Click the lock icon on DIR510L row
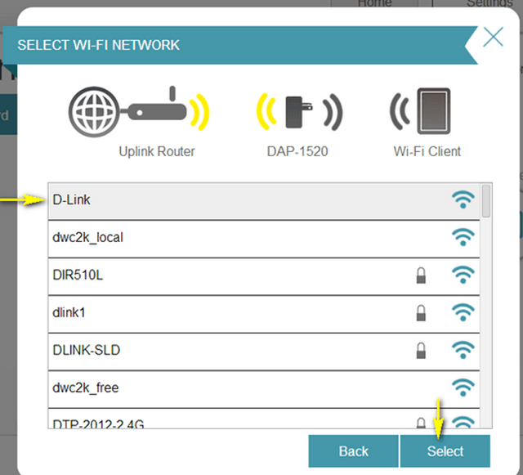The width and height of the screenshot is (523, 475). [421, 276]
